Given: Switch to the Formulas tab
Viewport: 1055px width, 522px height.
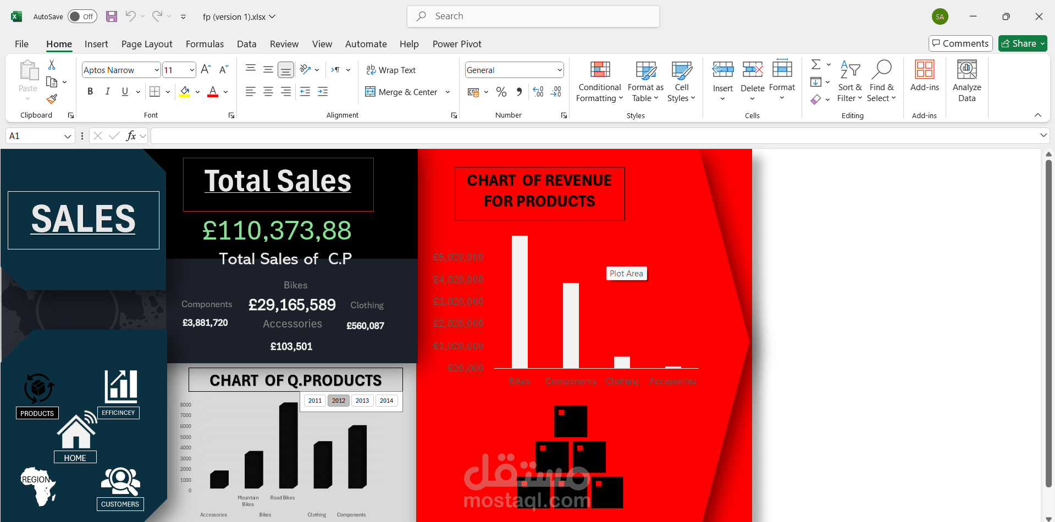Looking at the screenshot, I should [x=205, y=44].
